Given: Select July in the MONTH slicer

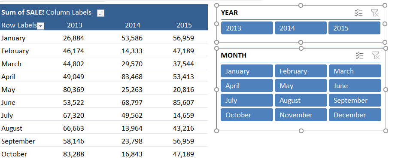Looking at the screenshot, I should [246, 100].
